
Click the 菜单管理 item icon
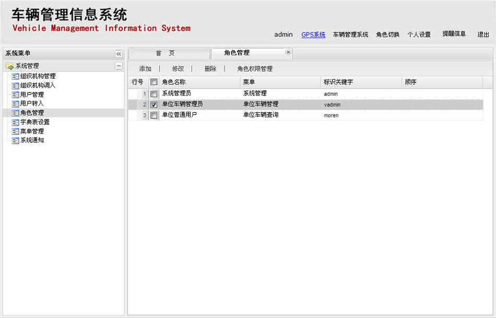pyautogui.click(x=16, y=132)
